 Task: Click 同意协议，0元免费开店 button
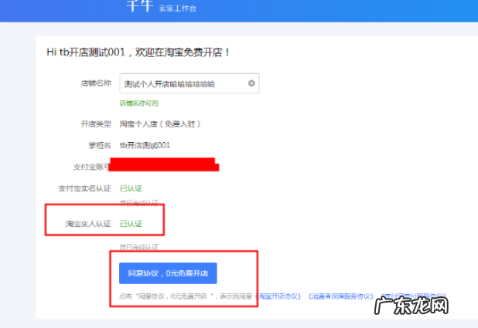tap(168, 273)
